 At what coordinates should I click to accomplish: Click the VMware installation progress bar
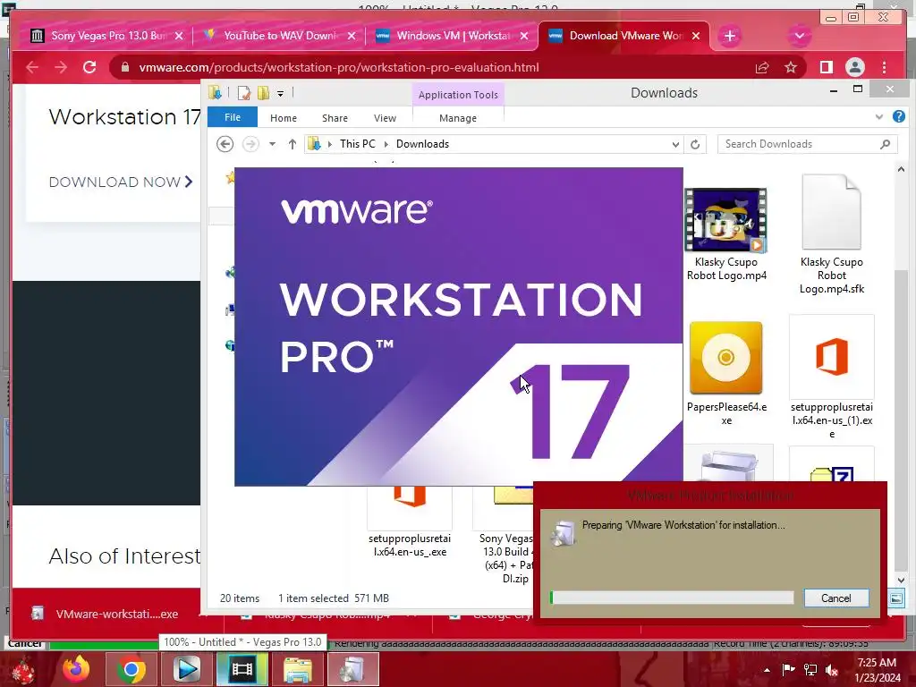point(672,598)
